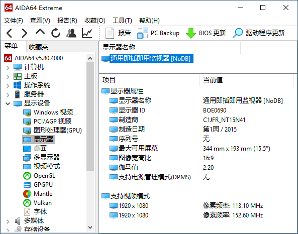The width and height of the screenshot is (298, 234).
Task: Select the 菜单 tab
Action: click(x=11, y=46)
